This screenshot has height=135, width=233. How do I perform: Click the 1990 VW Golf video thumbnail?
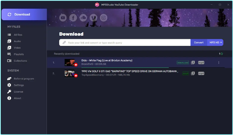[69, 73]
